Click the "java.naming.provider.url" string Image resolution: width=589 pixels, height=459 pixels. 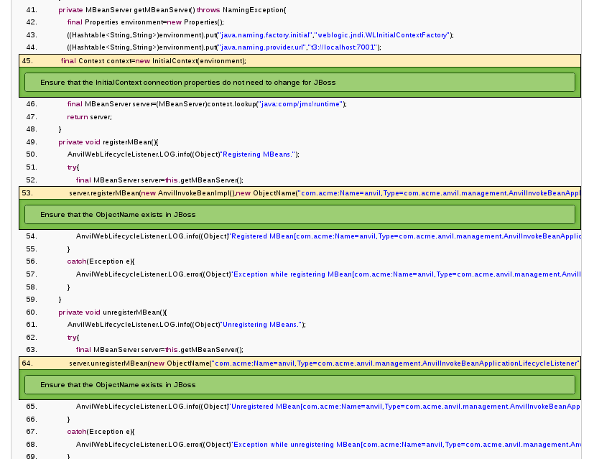tap(261, 47)
